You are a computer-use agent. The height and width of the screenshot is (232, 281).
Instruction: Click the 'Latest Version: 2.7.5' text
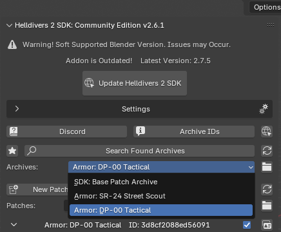[175, 61]
